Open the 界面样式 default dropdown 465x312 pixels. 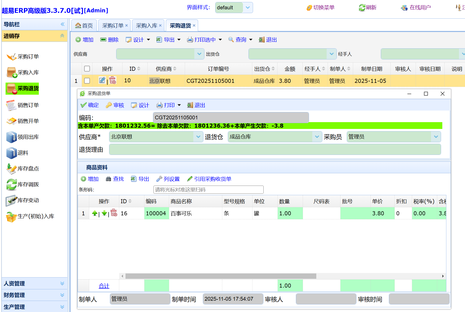(248, 8)
